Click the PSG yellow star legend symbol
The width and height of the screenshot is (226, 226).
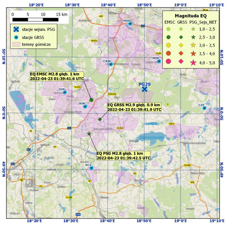(x=193, y=45)
